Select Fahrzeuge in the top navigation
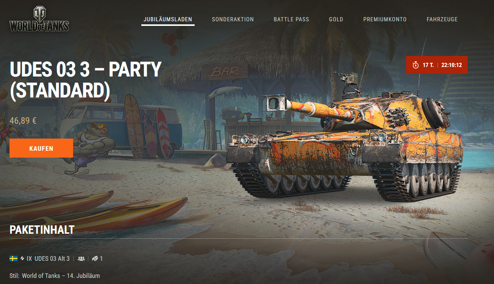 pyautogui.click(x=442, y=19)
